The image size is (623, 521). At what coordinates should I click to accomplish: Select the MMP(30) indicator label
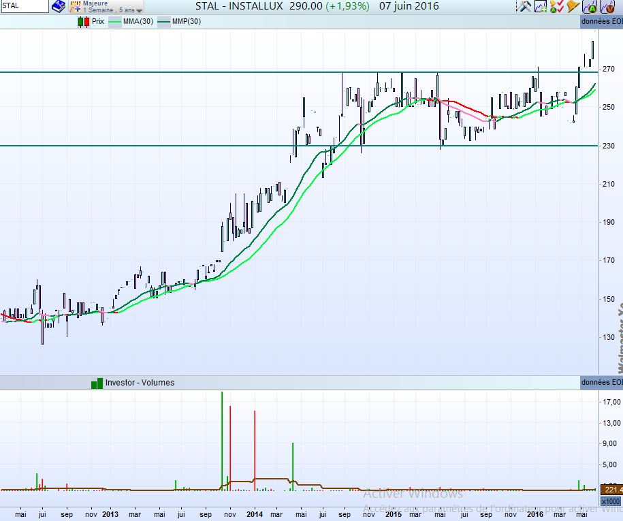(187, 22)
